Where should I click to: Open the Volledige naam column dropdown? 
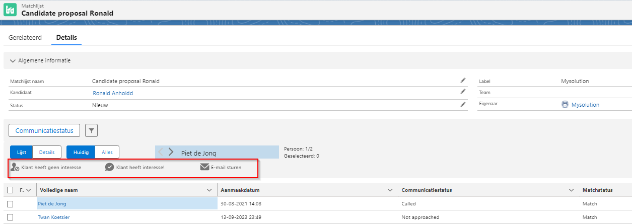point(209,190)
